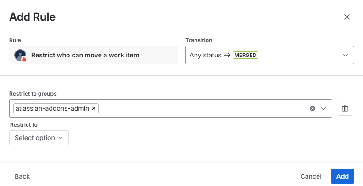Cancel adding the rule

[x=311, y=176]
